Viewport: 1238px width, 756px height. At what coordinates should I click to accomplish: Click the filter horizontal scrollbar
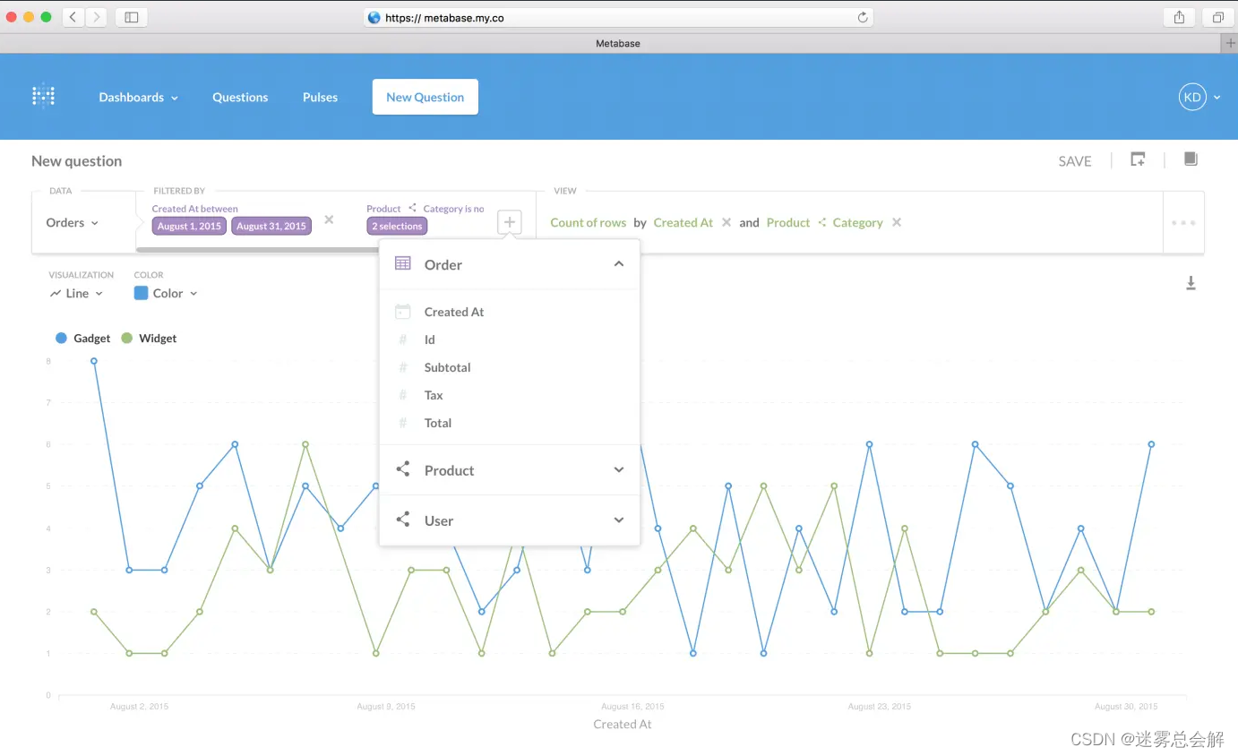257,250
